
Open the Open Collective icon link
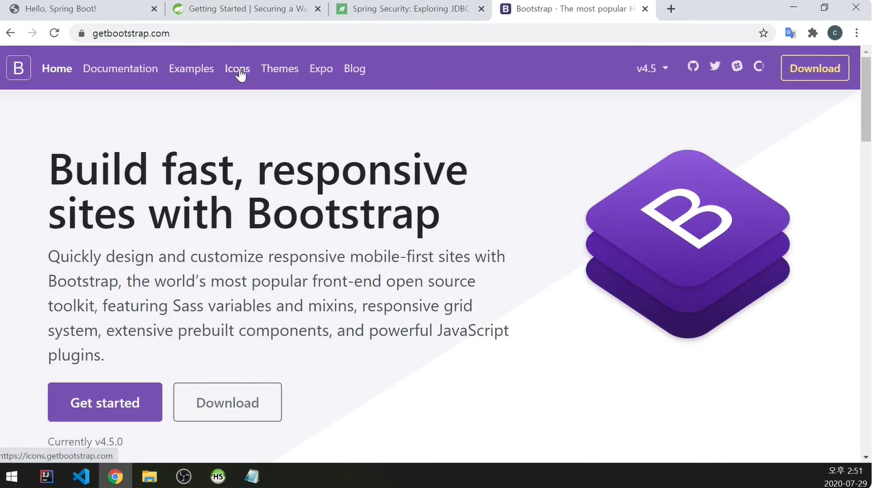pos(759,66)
